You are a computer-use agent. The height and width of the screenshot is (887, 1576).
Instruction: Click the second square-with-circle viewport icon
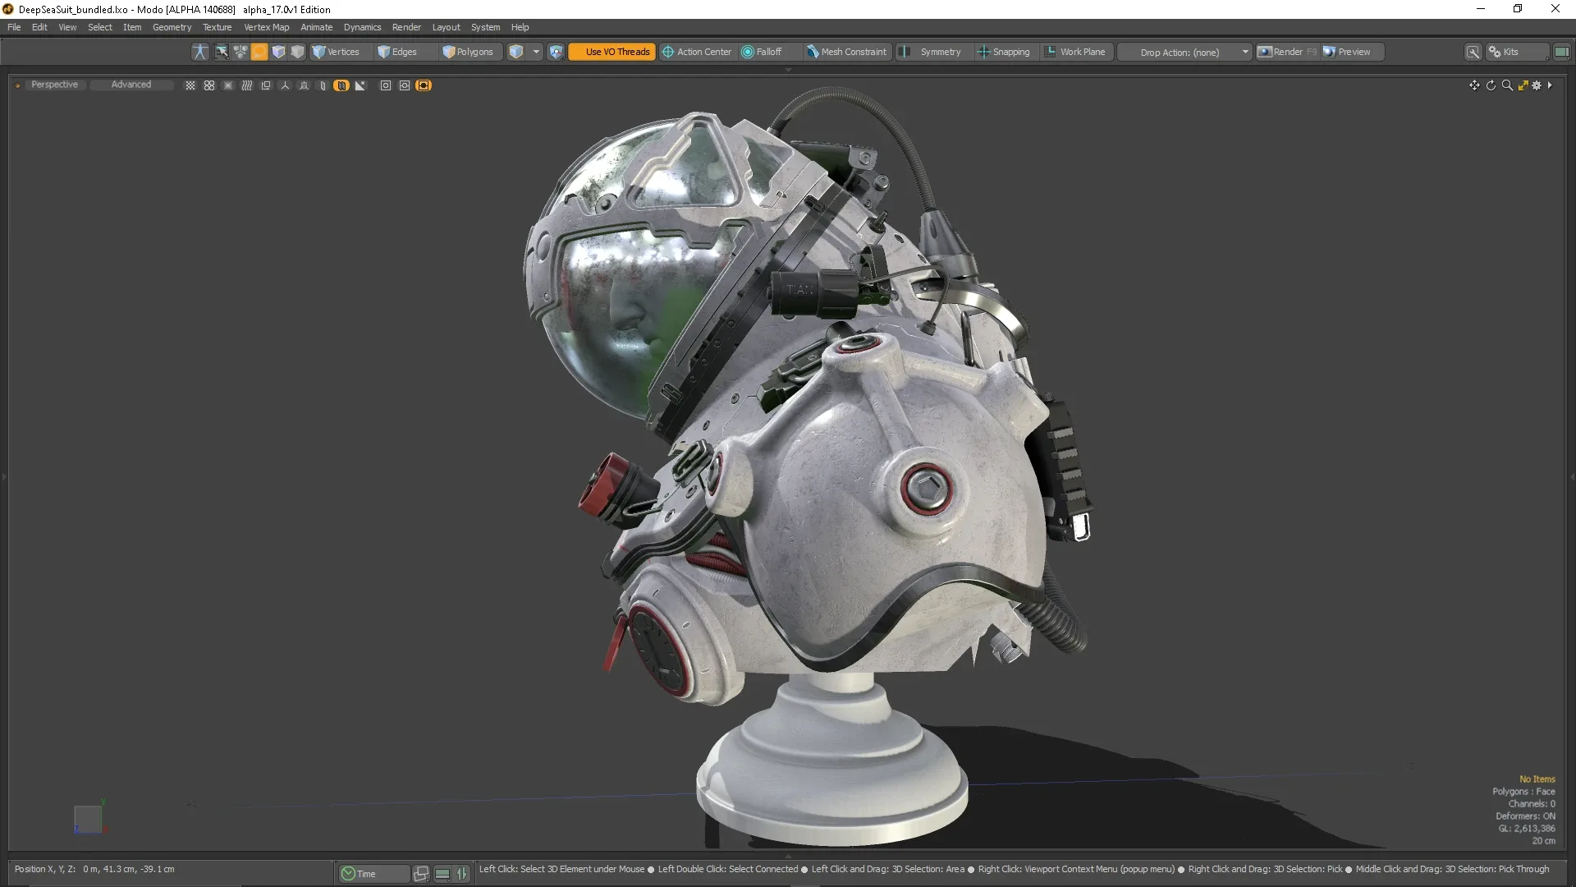405,85
